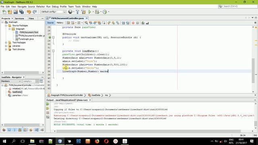Screen dimensions: 258x145
Task: Open the File menu
Action: point(2,6)
